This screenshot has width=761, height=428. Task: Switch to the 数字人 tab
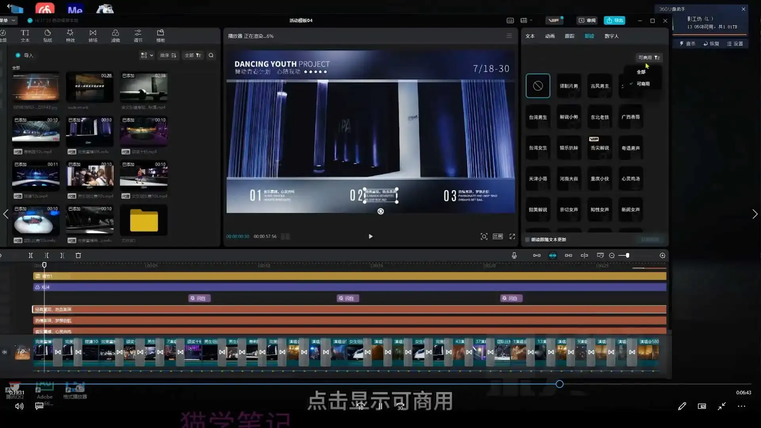pyautogui.click(x=611, y=36)
